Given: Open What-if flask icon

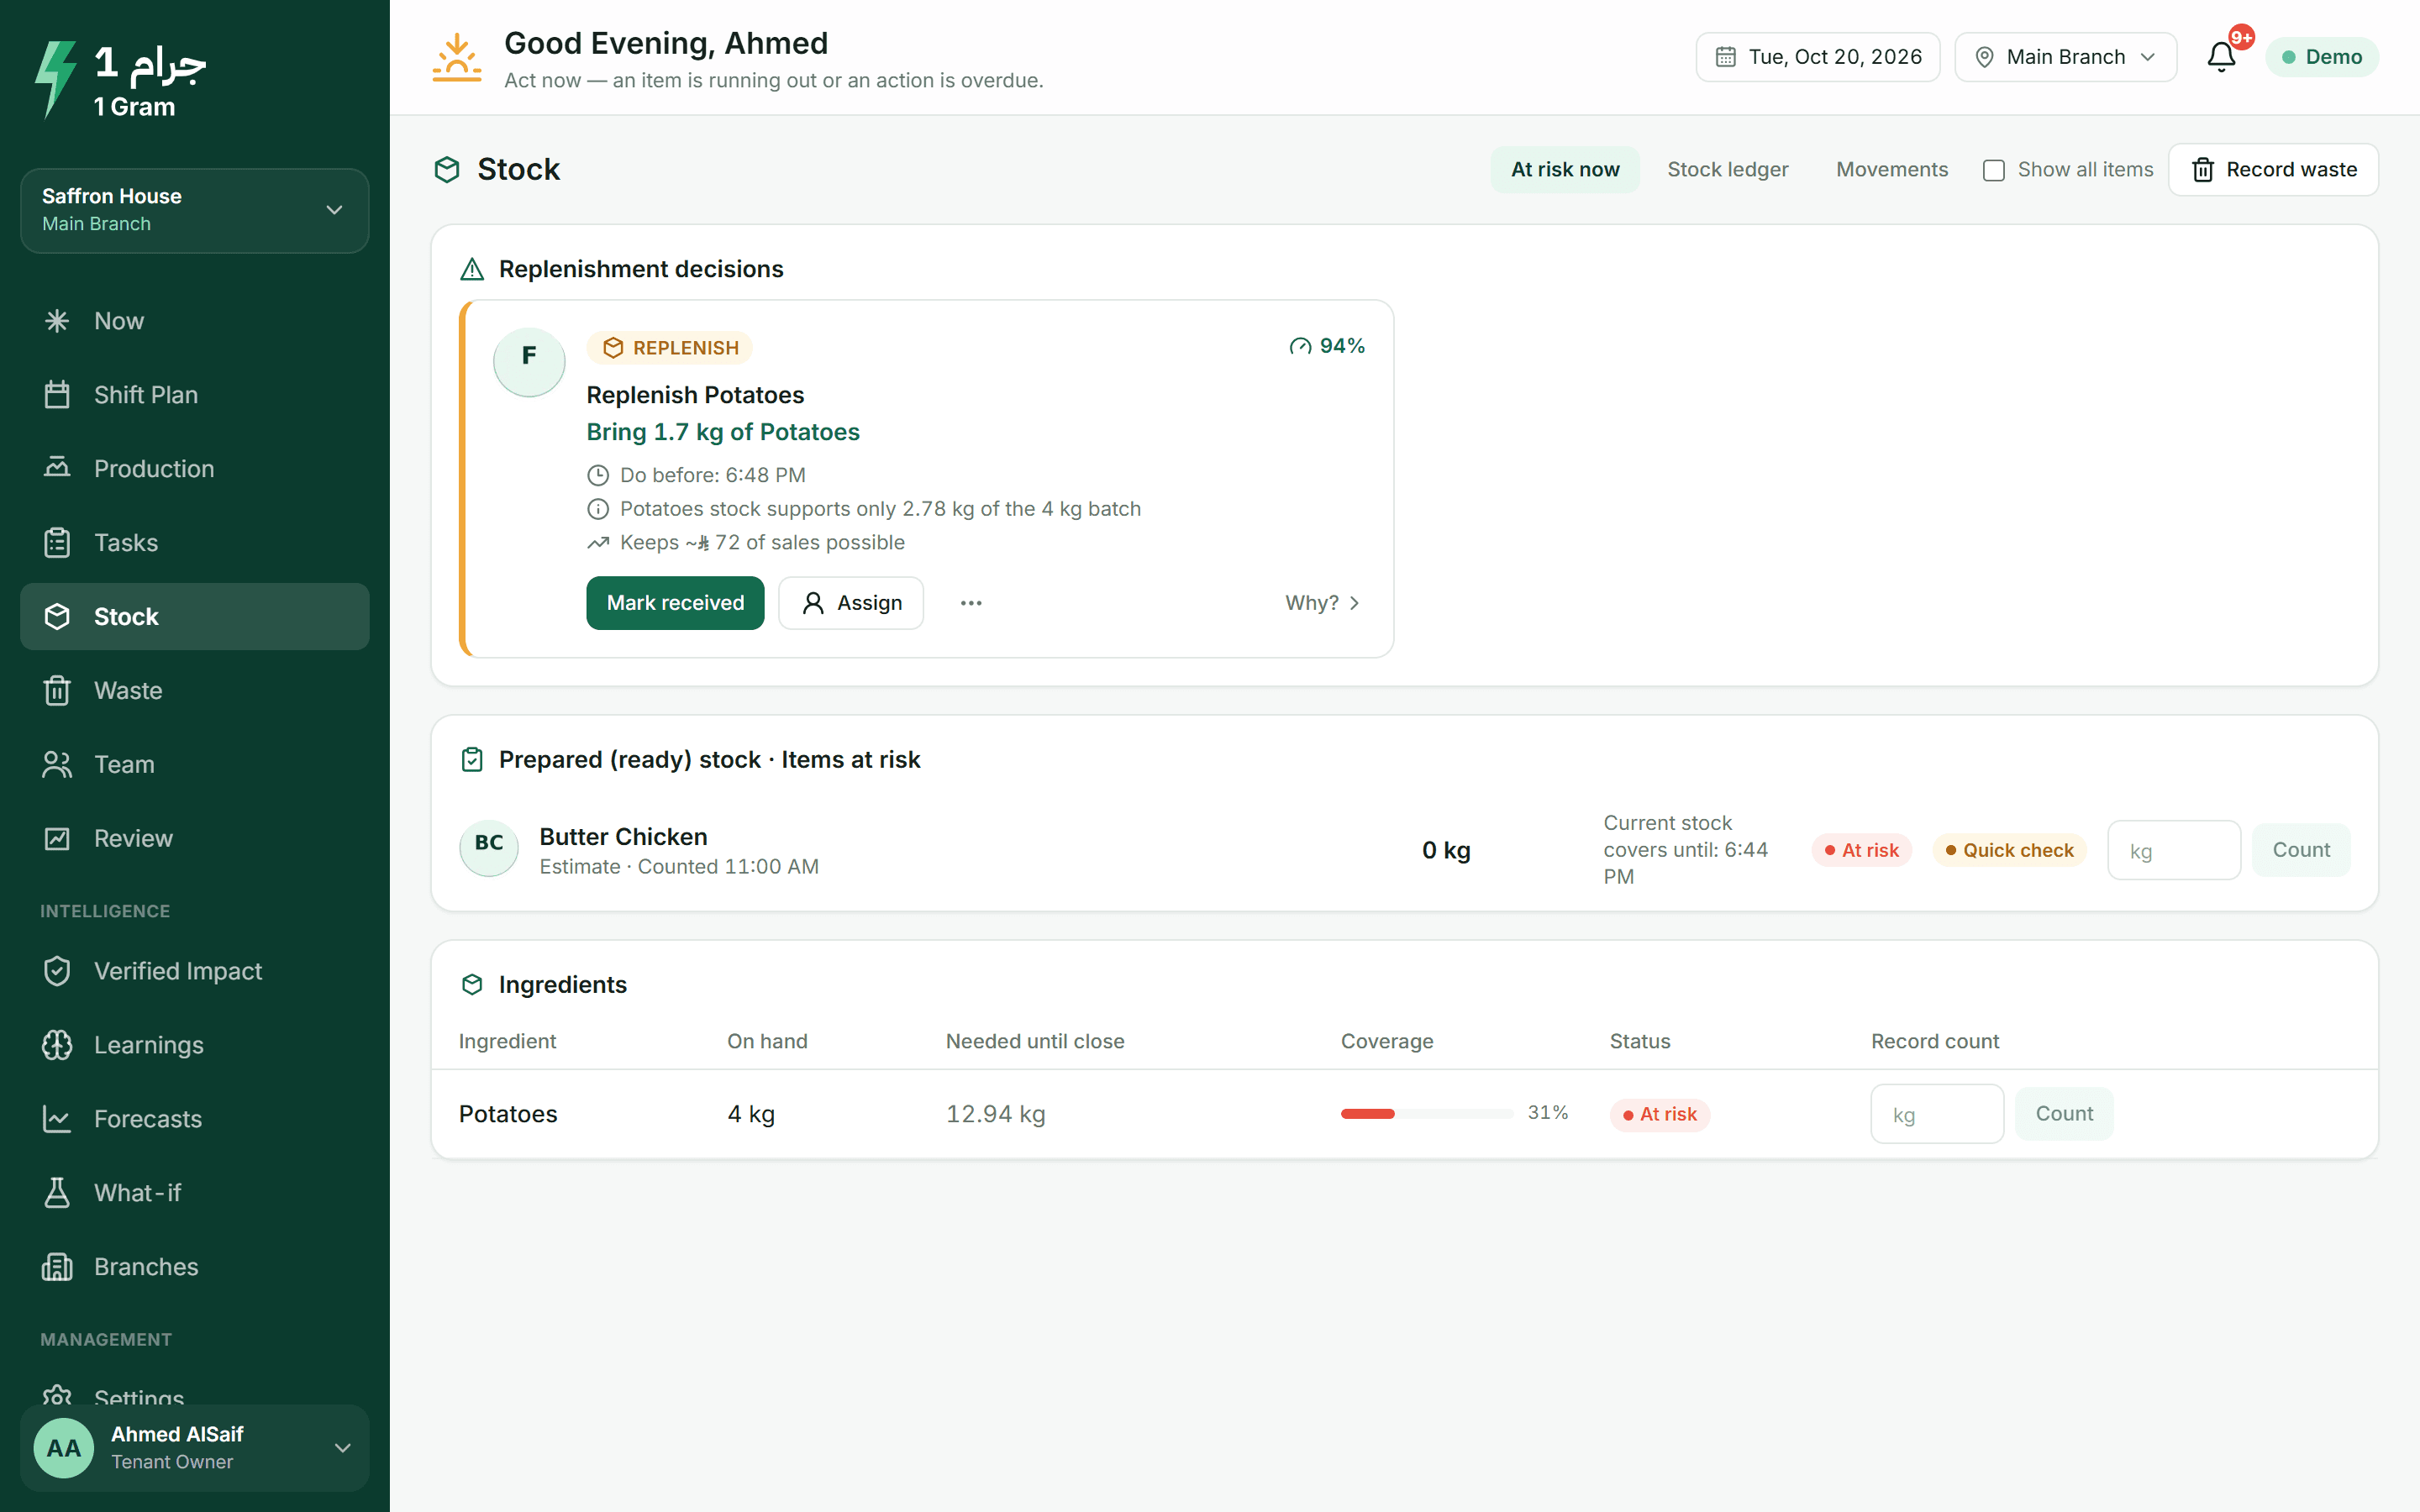Looking at the screenshot, I should pyautogui.click(x=57, y=1193).
